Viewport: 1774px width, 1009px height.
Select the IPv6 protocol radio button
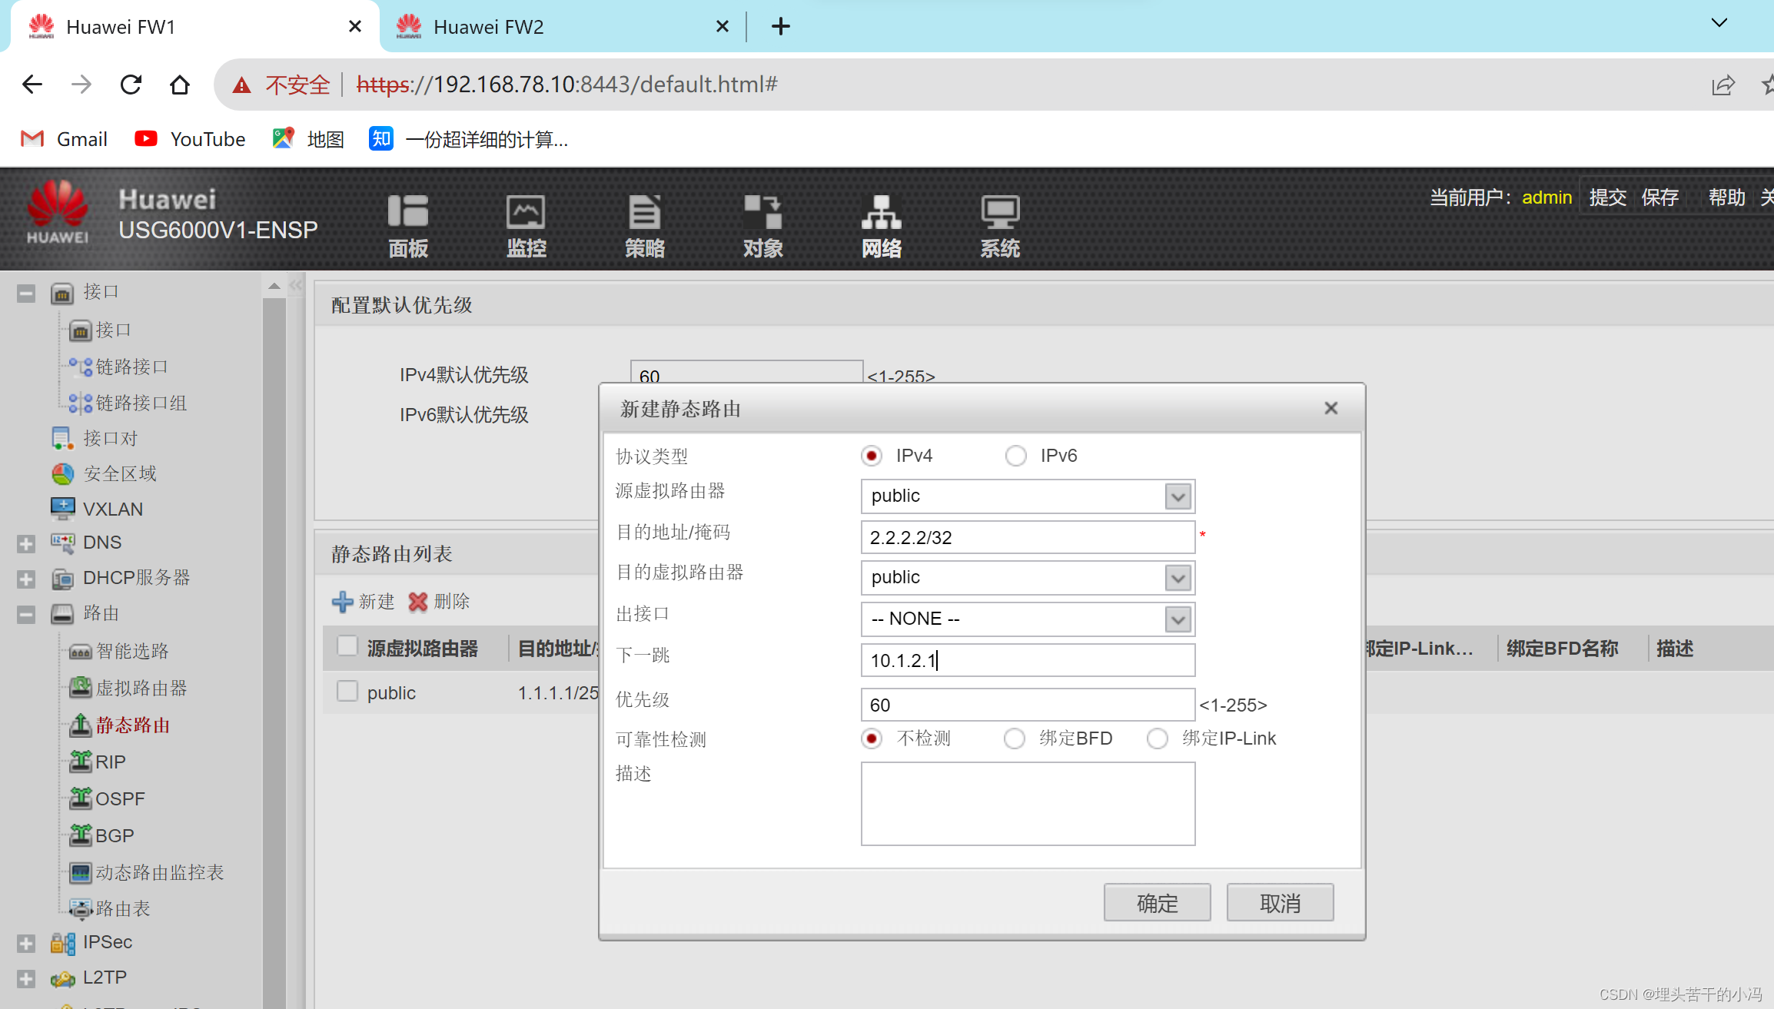[x=1015, y=456]
